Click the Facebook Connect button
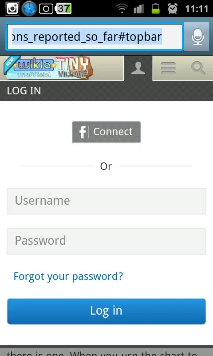 point(106,132)
